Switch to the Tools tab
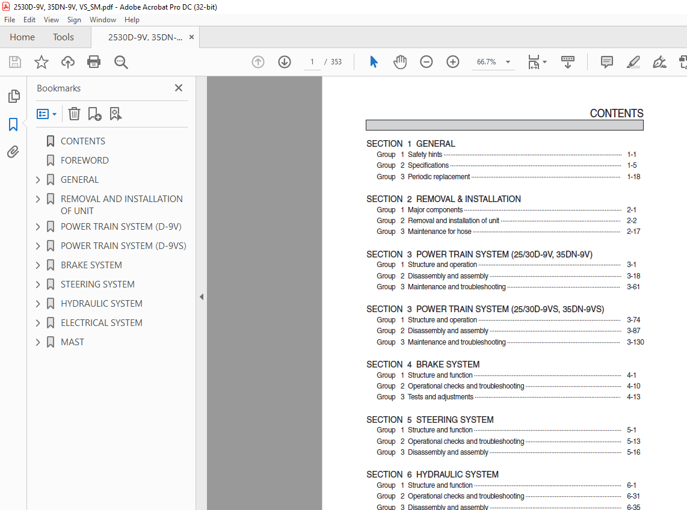The height and width of the screenshot is (510, 687). coord(63,37)
